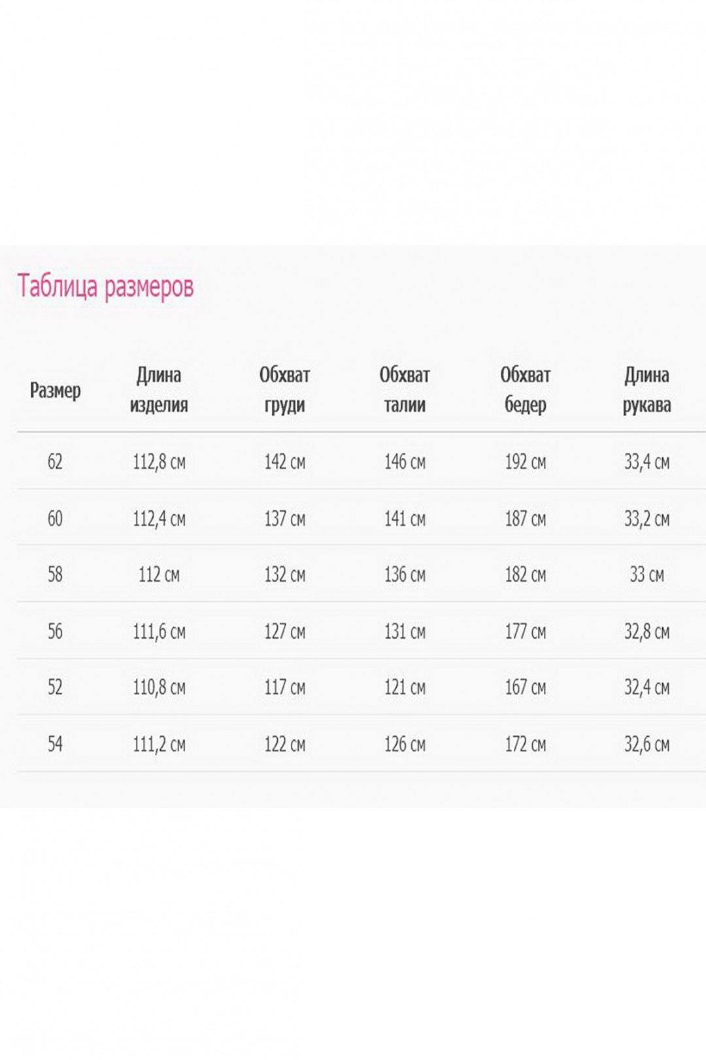
Task: Select the 33 см sleeve length cell
Action: coord(647,574)
